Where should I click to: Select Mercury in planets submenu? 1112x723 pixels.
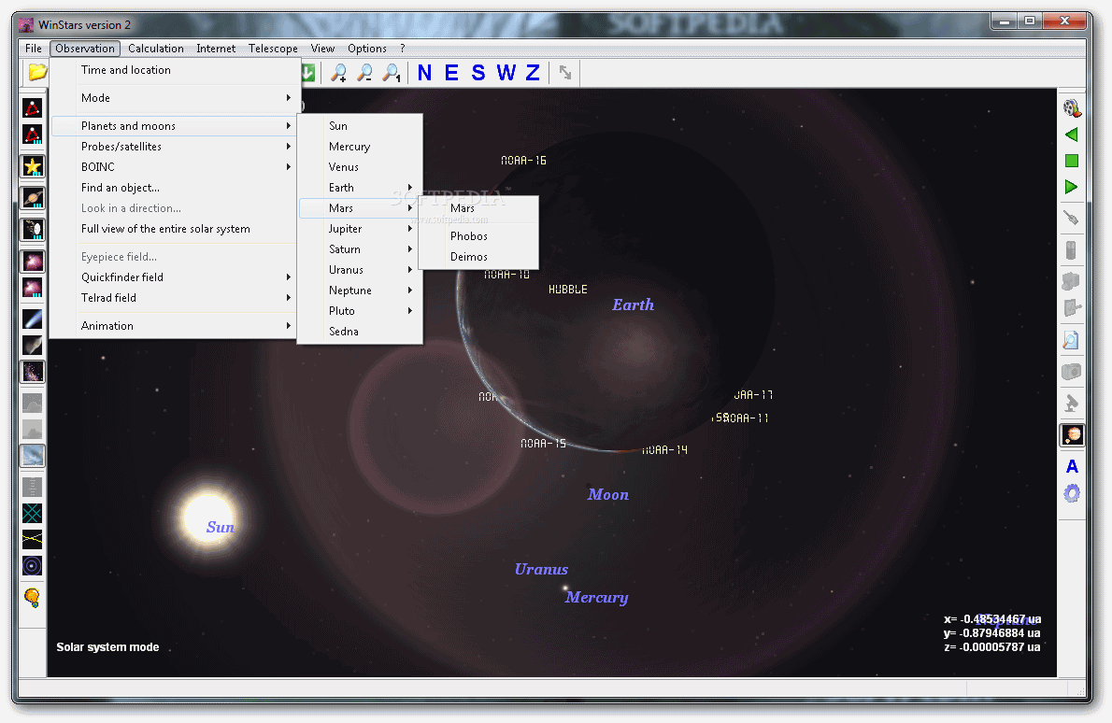tap(360, 147)
